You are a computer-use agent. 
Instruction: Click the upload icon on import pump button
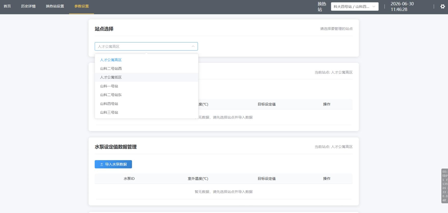click(102, 164)
